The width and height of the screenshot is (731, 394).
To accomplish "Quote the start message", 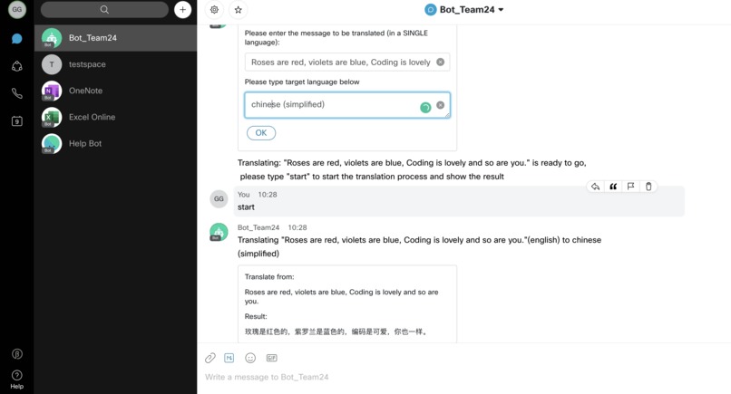I will [613, 187].
